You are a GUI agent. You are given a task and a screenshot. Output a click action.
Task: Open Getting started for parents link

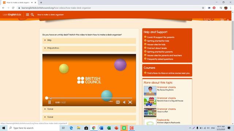[x=160, y=52]
